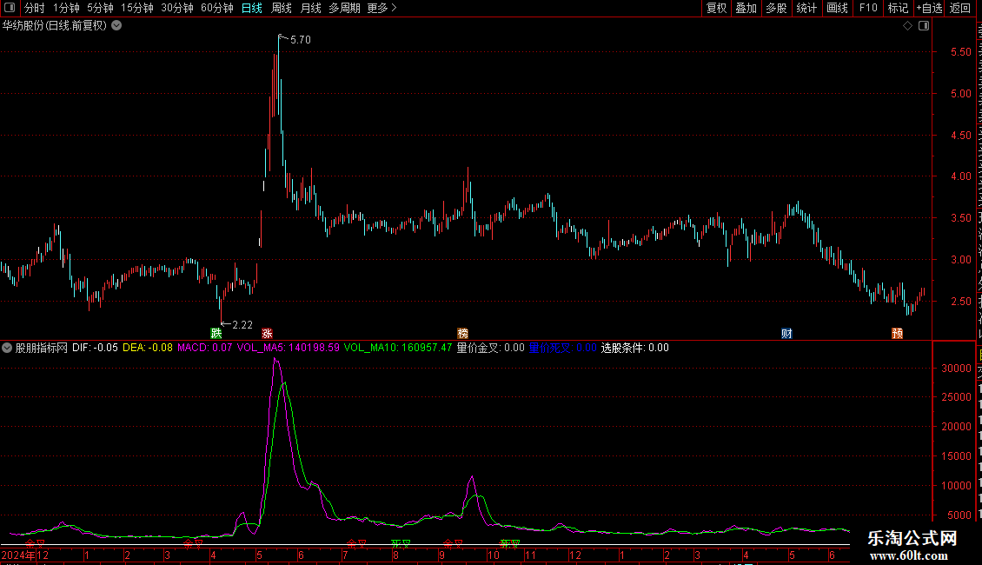
Task: Click the 10000 volume axis label
Action: click(956, 485)
